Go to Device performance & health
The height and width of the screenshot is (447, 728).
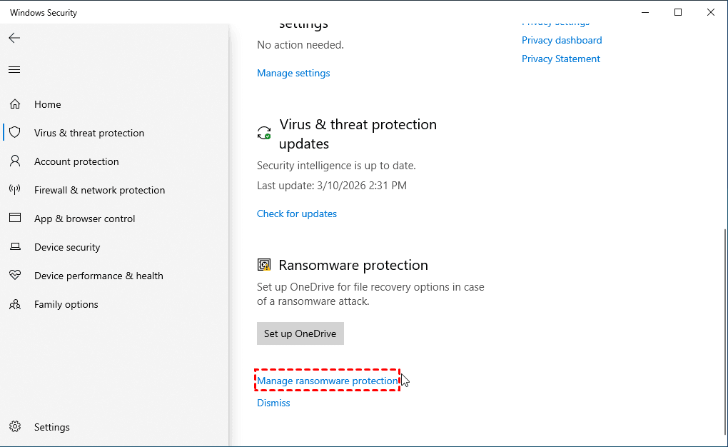(x=98, y=276)
